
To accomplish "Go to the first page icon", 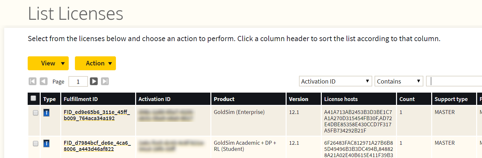I will coord(33,81).
